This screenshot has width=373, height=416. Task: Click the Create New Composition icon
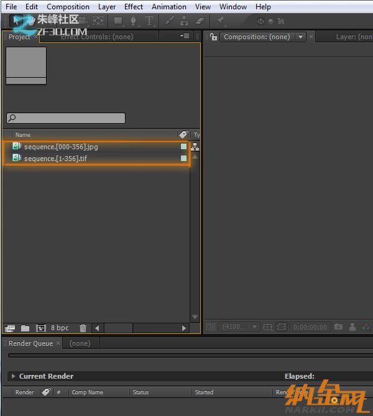(x=41, y=328)
